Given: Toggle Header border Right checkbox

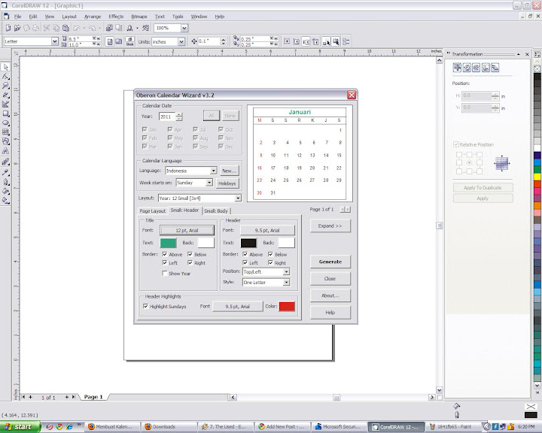Looking at the screenshot, I should (271, 263).
